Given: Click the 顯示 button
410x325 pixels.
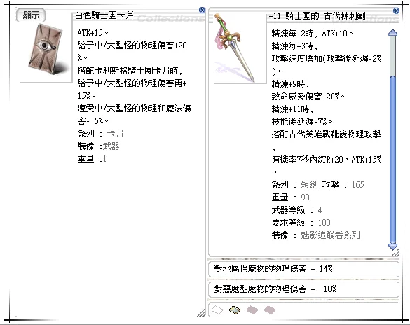Looking at the screenshot, I should pyautogui.click(x=31, y=15).
